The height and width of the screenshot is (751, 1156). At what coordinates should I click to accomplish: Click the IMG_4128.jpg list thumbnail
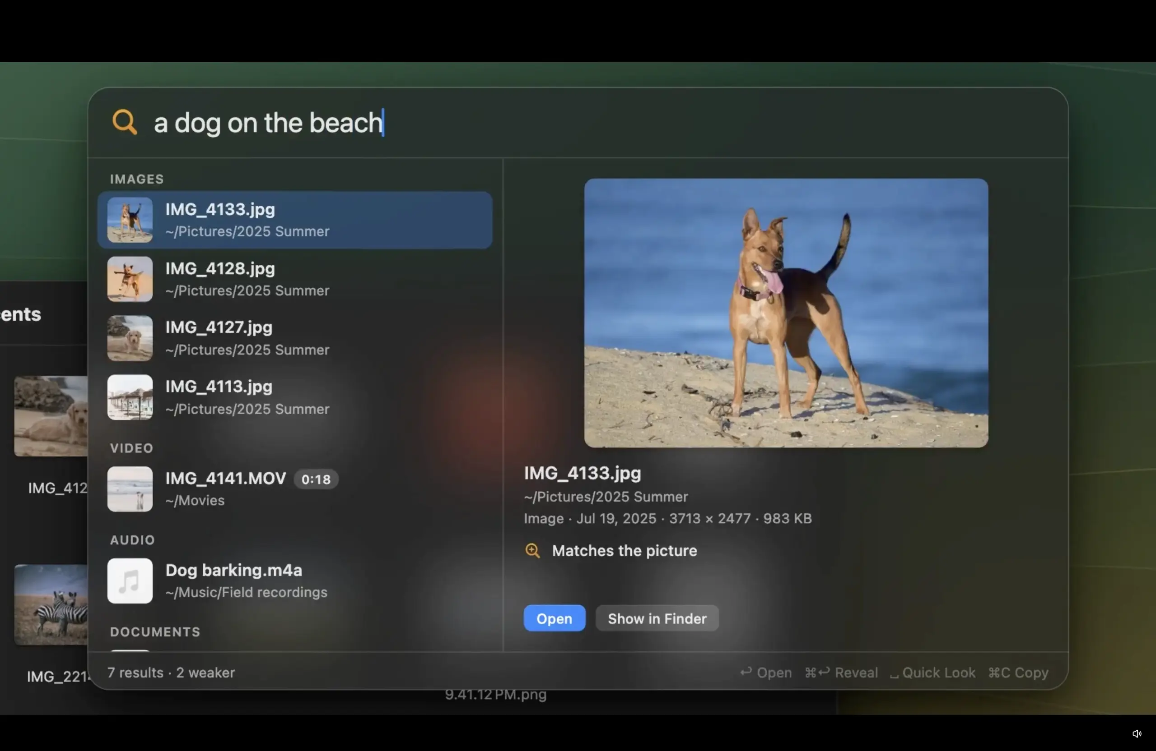[130, 280]
